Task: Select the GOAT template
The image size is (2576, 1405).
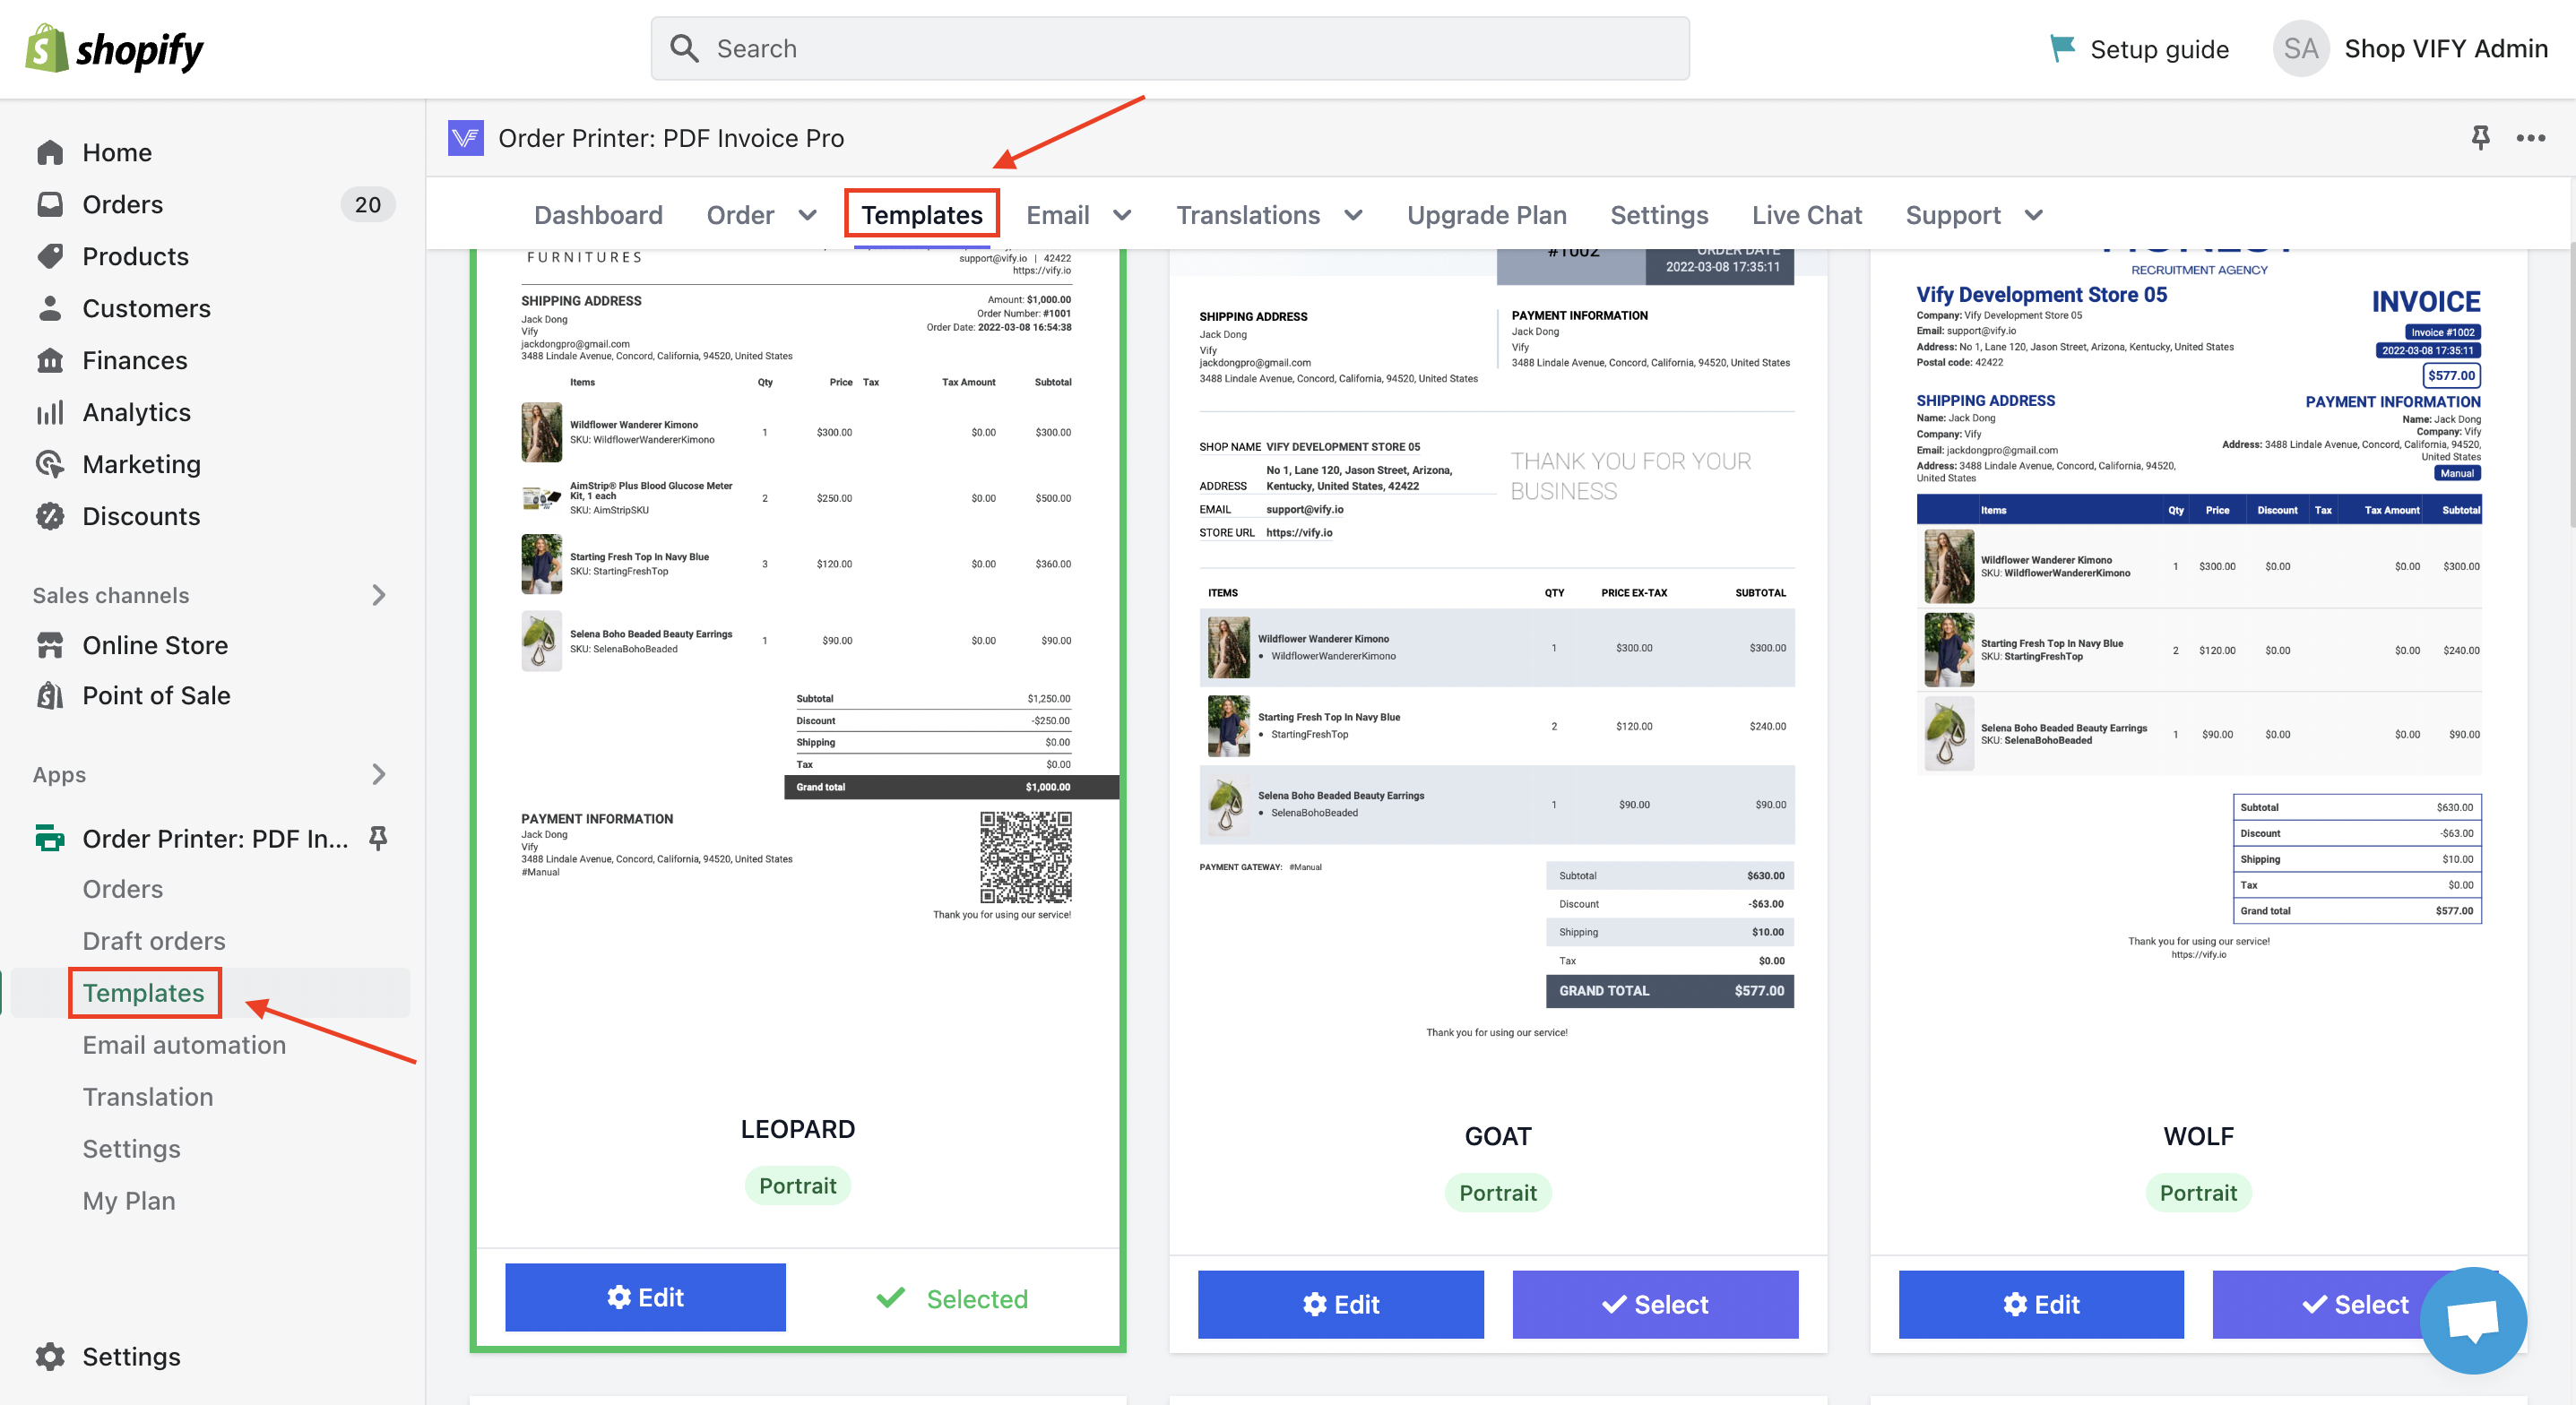Action: point(1654,1304)
